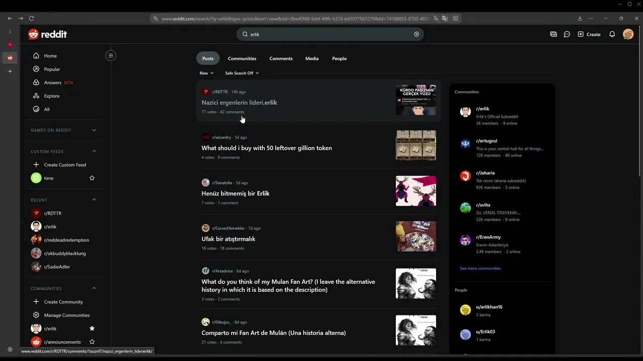The height and width of the screenshot is (361, 643).
Task: Open thumbnail of the gillion token post
Action: click(x=416, y=145)
